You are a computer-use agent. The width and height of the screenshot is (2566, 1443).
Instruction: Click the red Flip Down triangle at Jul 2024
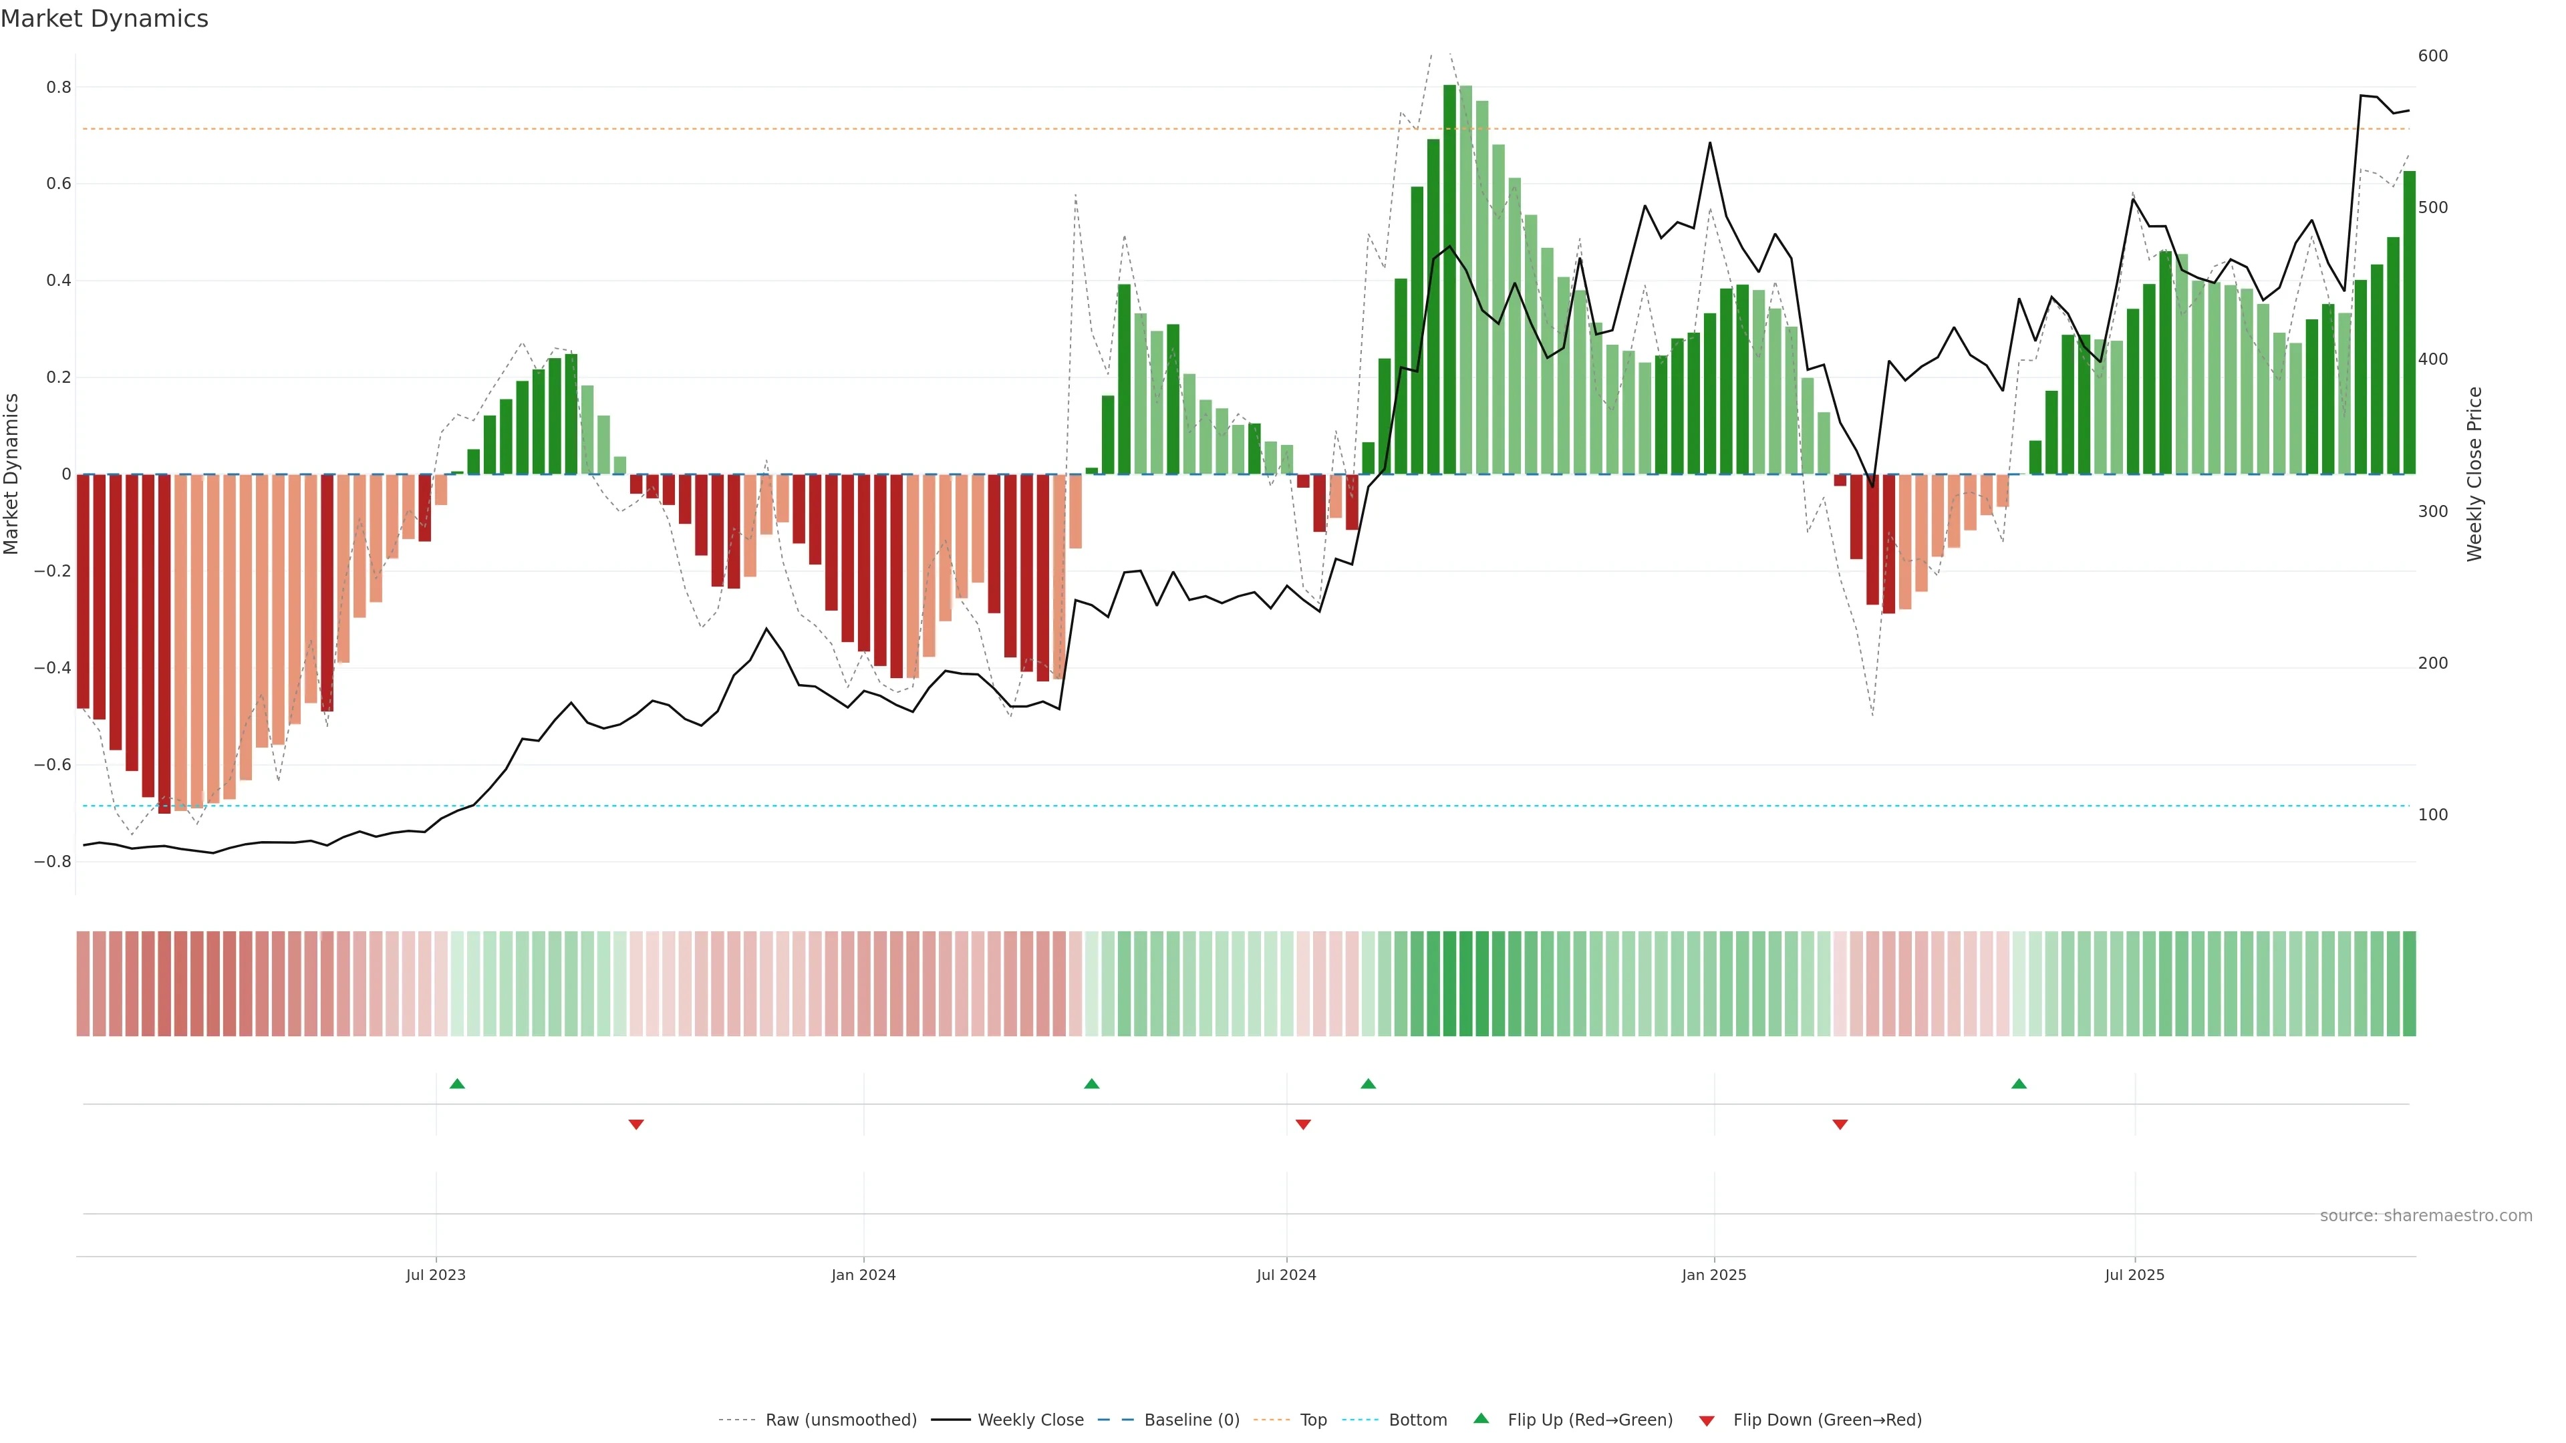point(1303,1124)
